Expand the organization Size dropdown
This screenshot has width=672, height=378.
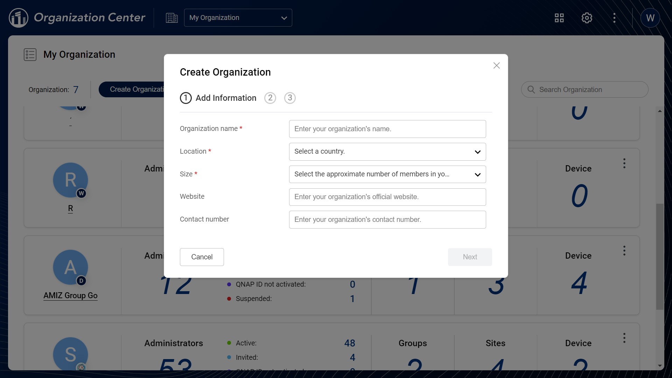coord(387,174)
